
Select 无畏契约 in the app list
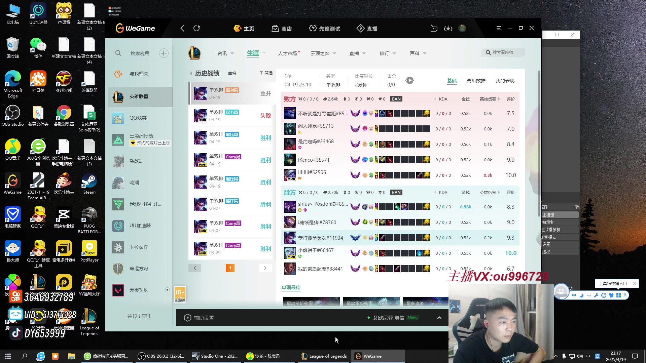140,290
